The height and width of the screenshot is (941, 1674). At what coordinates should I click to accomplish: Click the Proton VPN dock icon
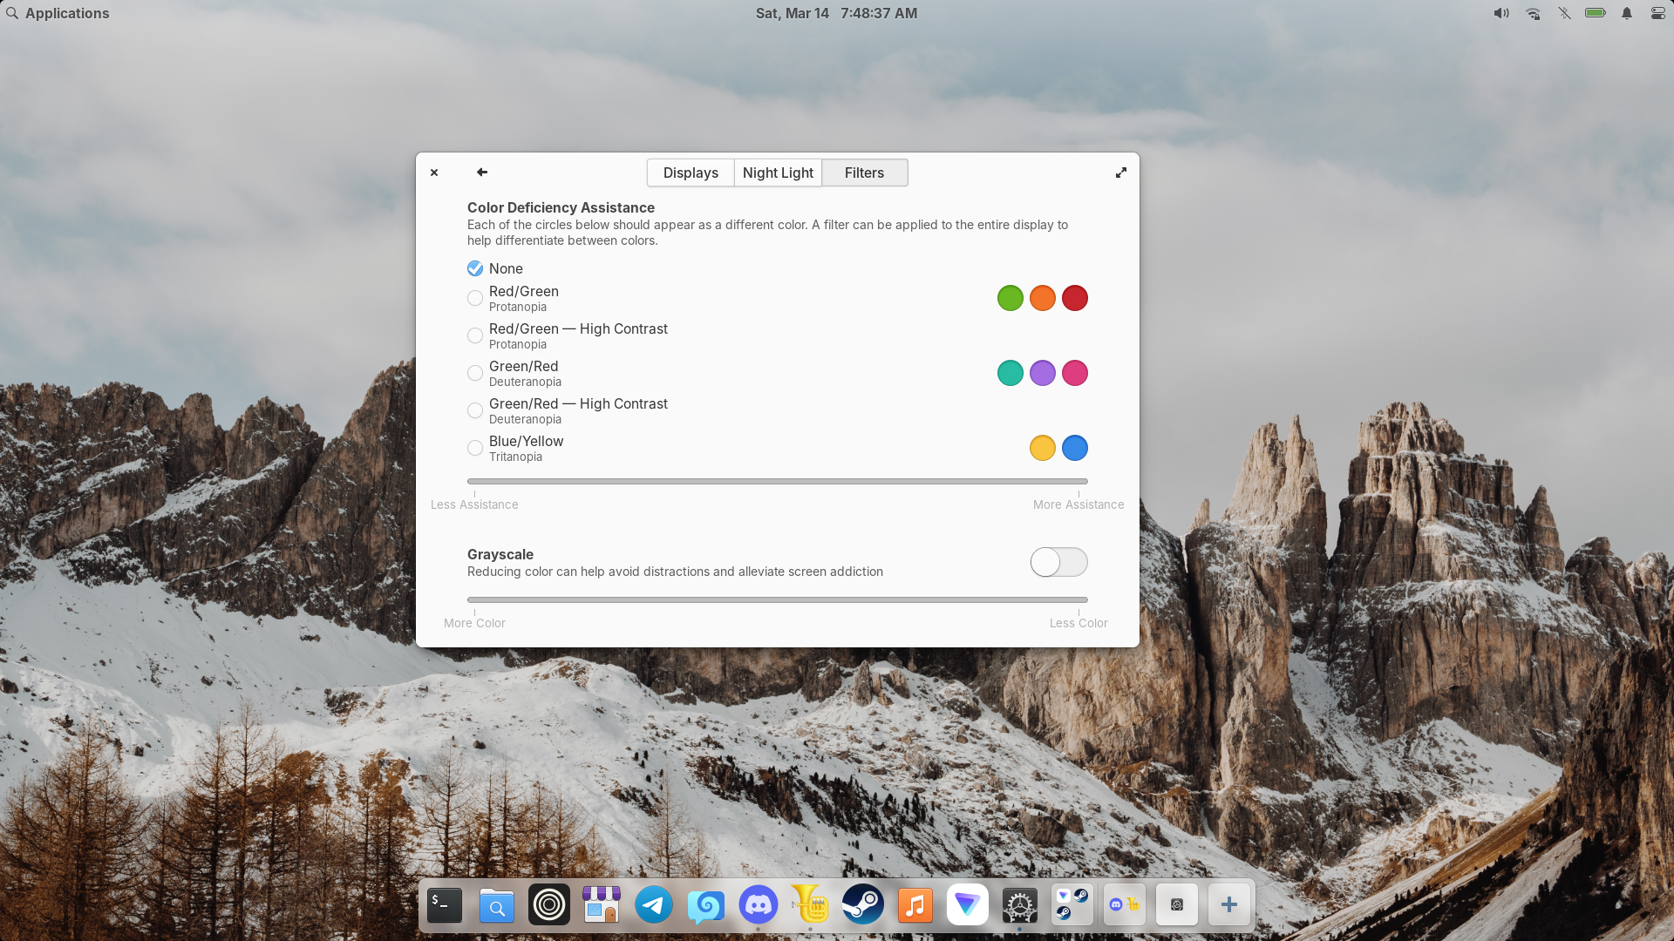(968, 905)
